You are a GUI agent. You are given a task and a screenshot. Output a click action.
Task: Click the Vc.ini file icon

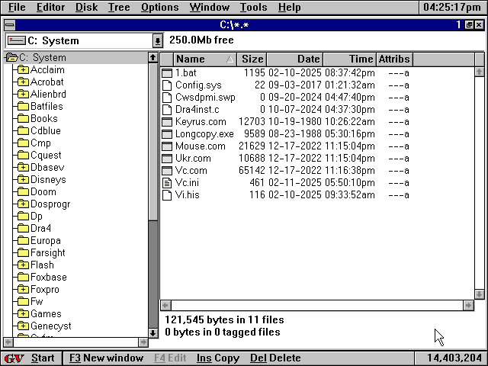click(168, 183)
